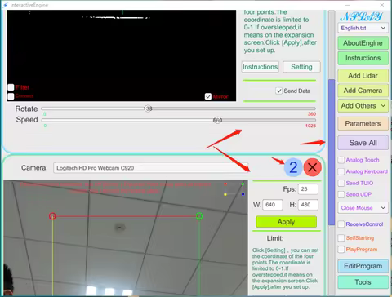
Task: Enable the Filter checkbox
Action: (11, 87)
